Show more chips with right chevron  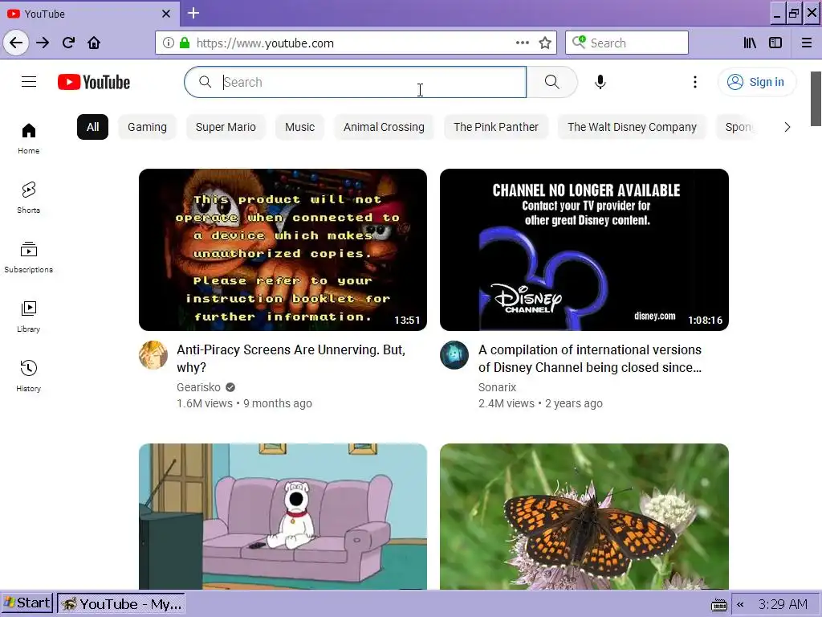pyautogui.click(x=787, y=127)
